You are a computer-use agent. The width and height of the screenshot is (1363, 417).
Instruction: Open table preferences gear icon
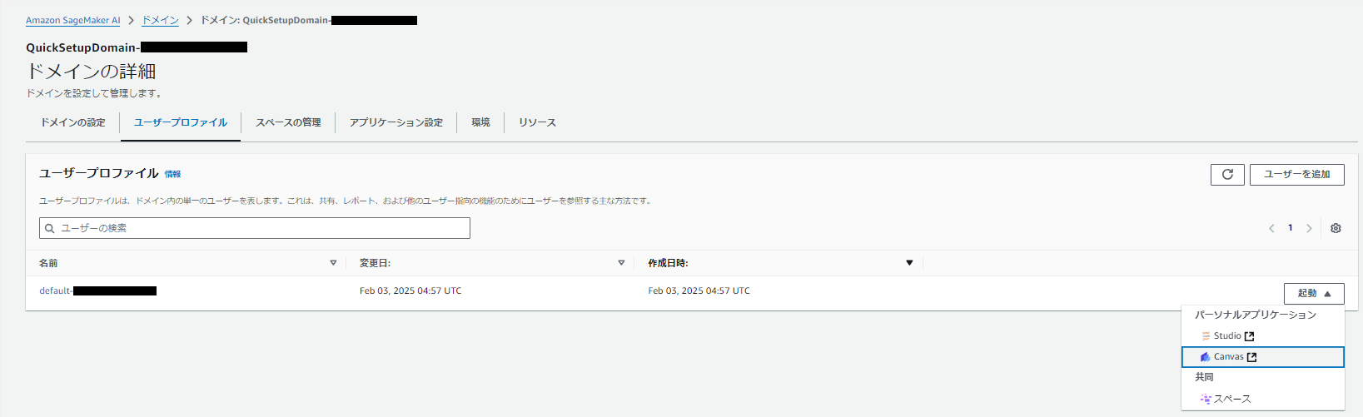tap(1336, 228)
